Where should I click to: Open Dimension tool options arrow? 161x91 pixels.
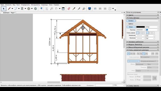pos(60,9)
